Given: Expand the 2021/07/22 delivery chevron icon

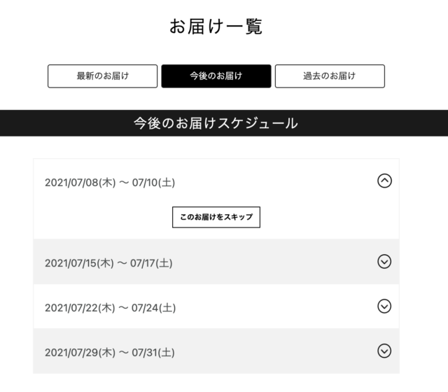Looking at the screenshot, I should pyautogui.click(x=384, y=307).
